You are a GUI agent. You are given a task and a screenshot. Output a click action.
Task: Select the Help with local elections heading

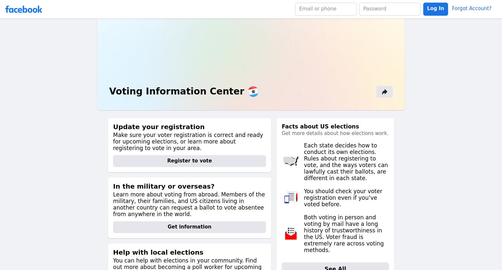(x=158, y=252)
